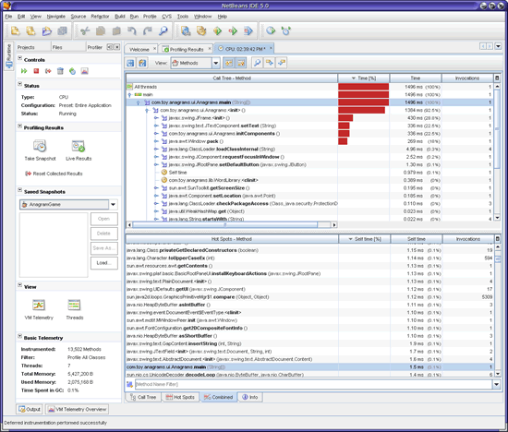Switch to the Profiling Results tab

(x=187, y=49)
